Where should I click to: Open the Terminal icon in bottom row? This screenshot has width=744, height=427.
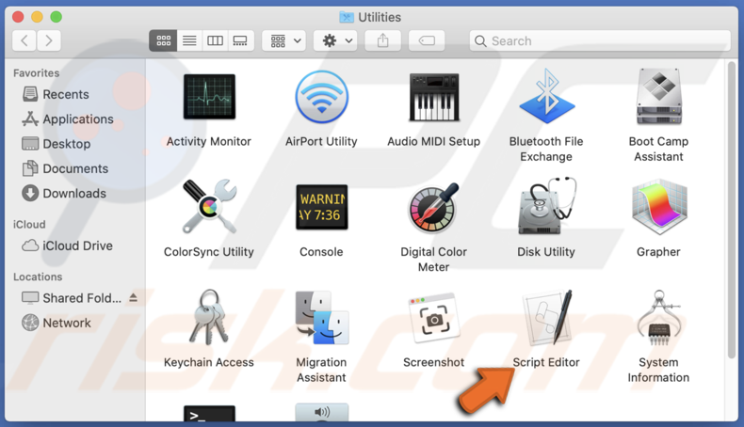[x=209, y=413]
